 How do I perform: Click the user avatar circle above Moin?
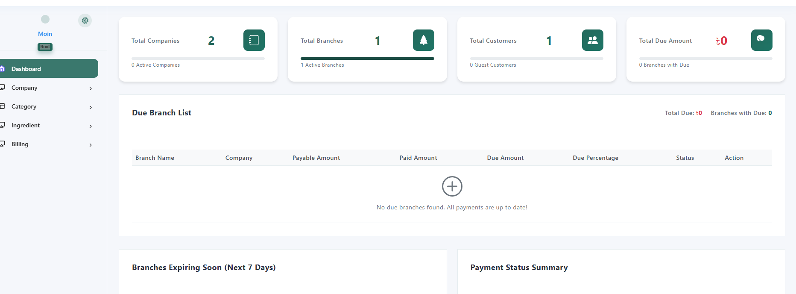[x=45, y=19]
